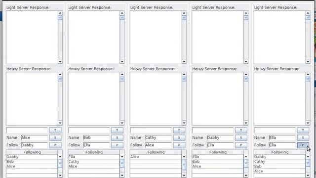
Task: Focus the Name field containing Bob
Action: tap(96, 137)
